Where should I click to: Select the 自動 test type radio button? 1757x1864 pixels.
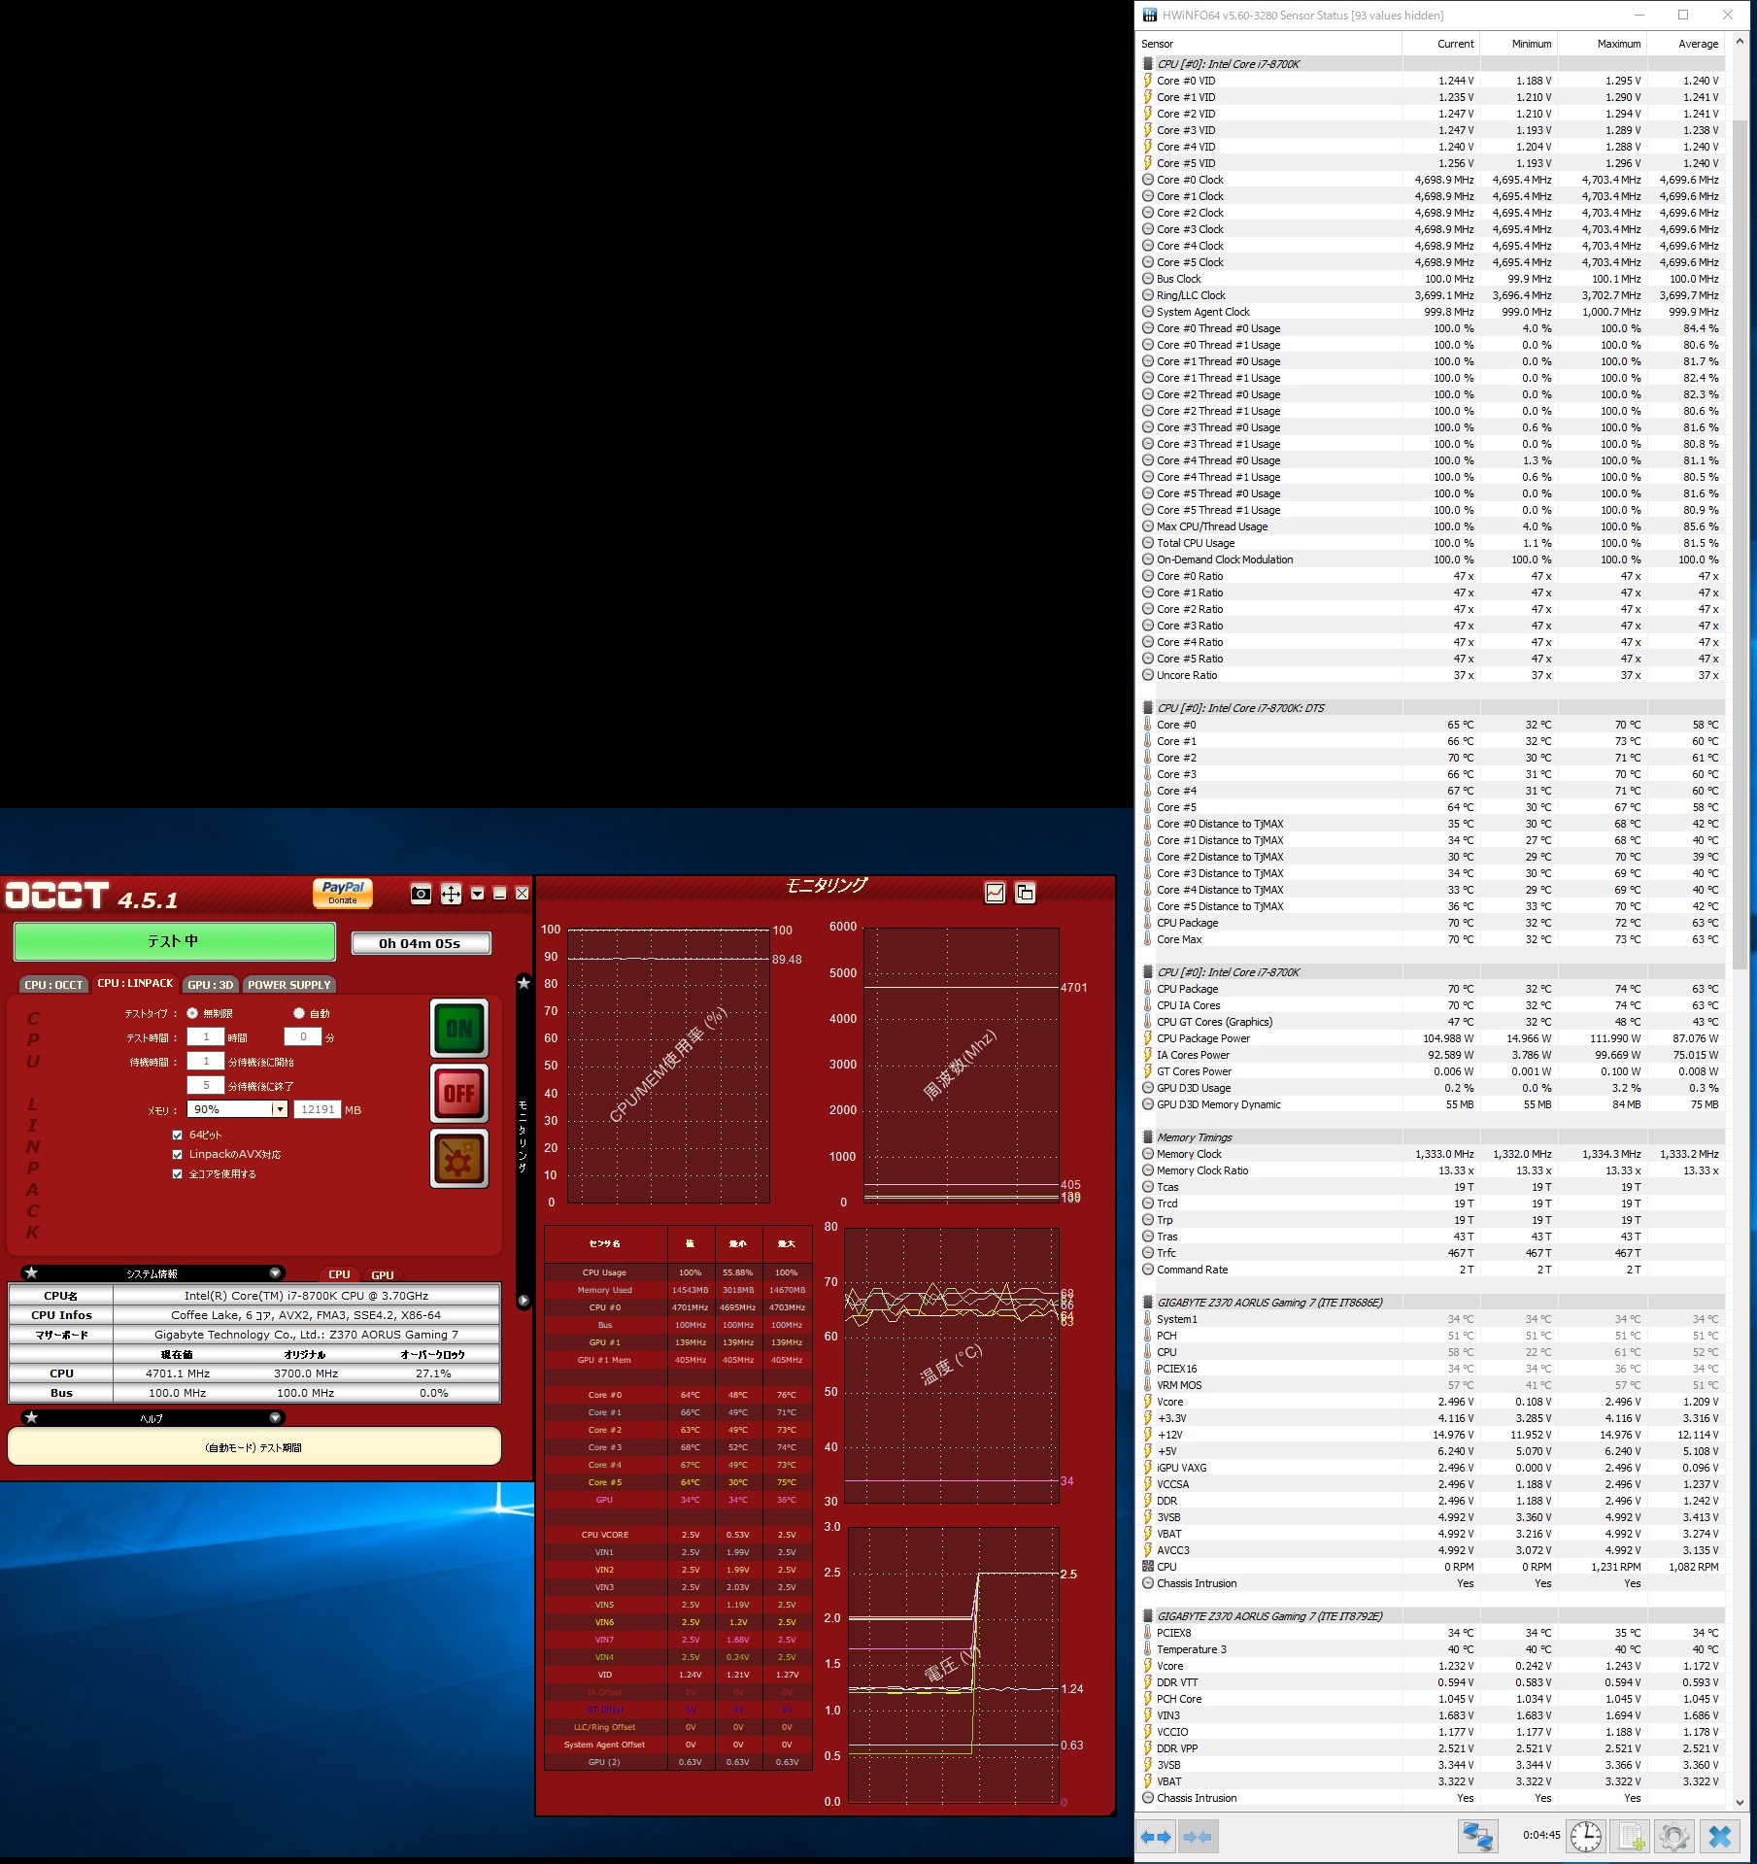299,1013
